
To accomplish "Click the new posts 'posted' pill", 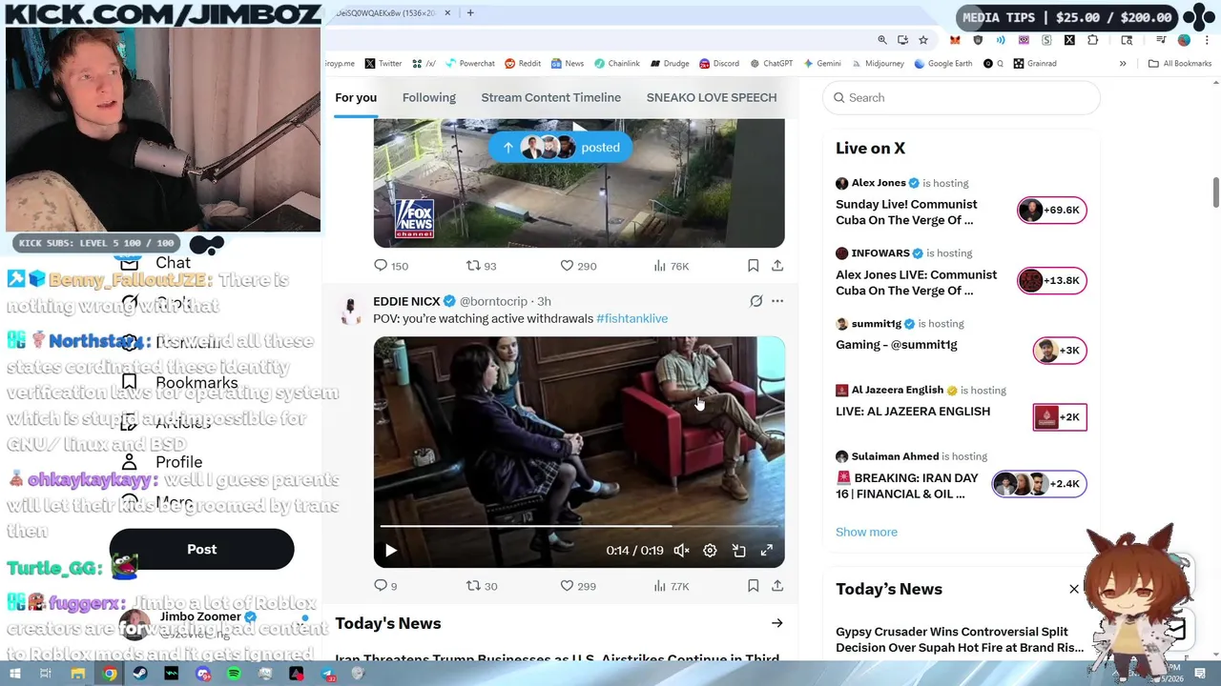I will [x=560, y=147].
